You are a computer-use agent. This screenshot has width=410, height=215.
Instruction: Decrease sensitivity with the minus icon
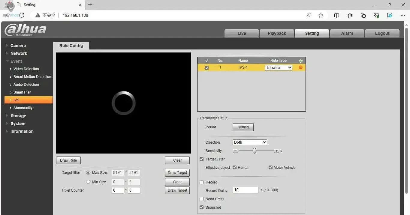click(x=236, y=151)
